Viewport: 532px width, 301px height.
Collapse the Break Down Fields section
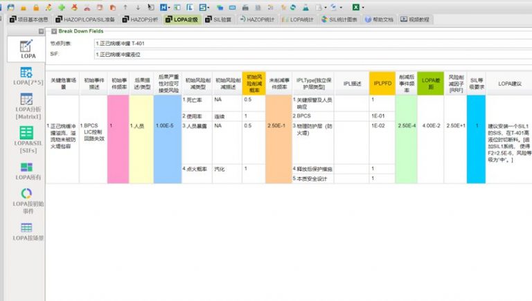[54, 32]
